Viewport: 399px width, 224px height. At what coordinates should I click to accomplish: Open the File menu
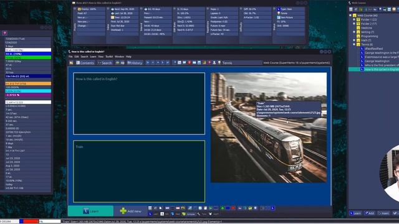(70, 57)
